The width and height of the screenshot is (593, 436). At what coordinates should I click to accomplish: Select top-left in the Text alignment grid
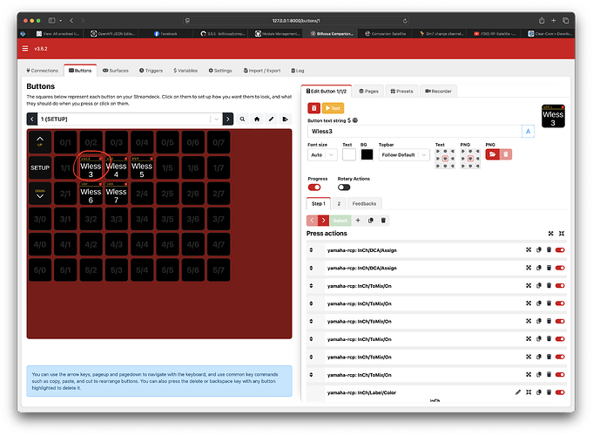(x=438, y=152)
